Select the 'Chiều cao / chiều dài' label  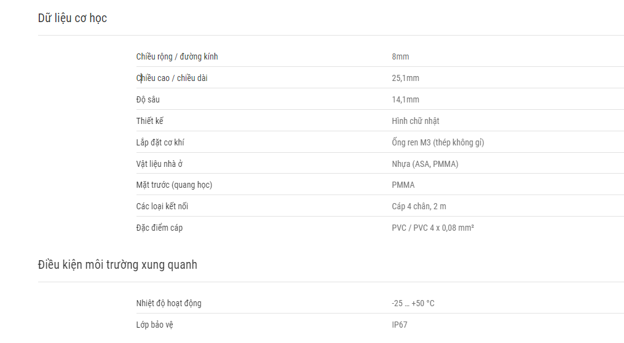172,78
